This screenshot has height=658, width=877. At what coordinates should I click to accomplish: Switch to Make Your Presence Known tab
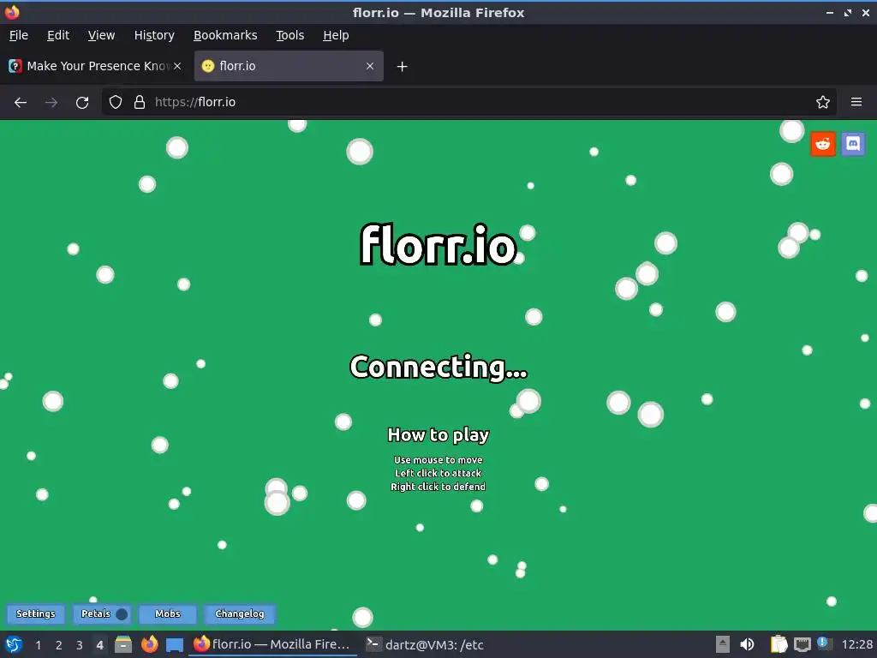click(95, 66)
